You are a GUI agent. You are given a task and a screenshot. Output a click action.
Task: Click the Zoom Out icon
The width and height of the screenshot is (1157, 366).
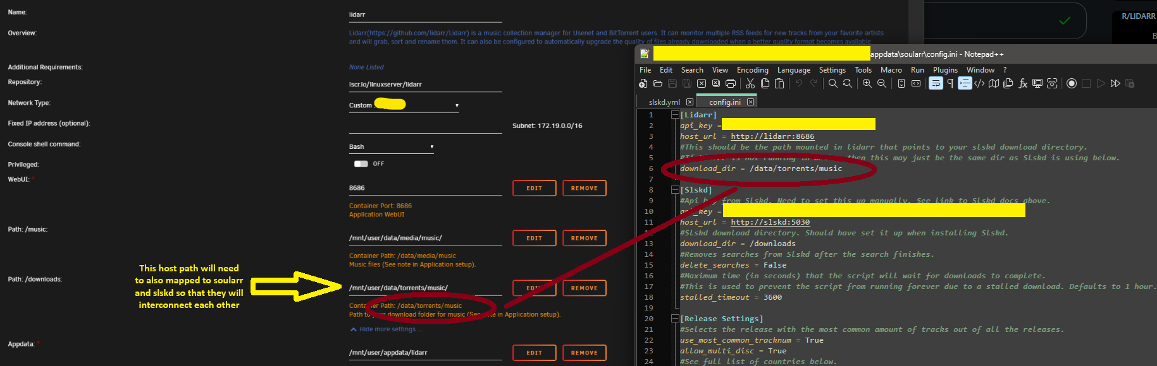click(882, 83)
